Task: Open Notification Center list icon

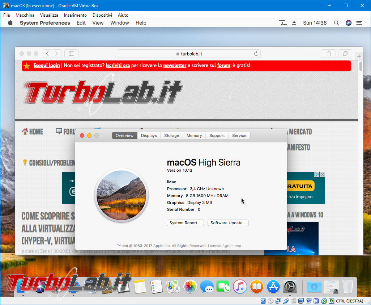Action: click(x=359, y=23)
